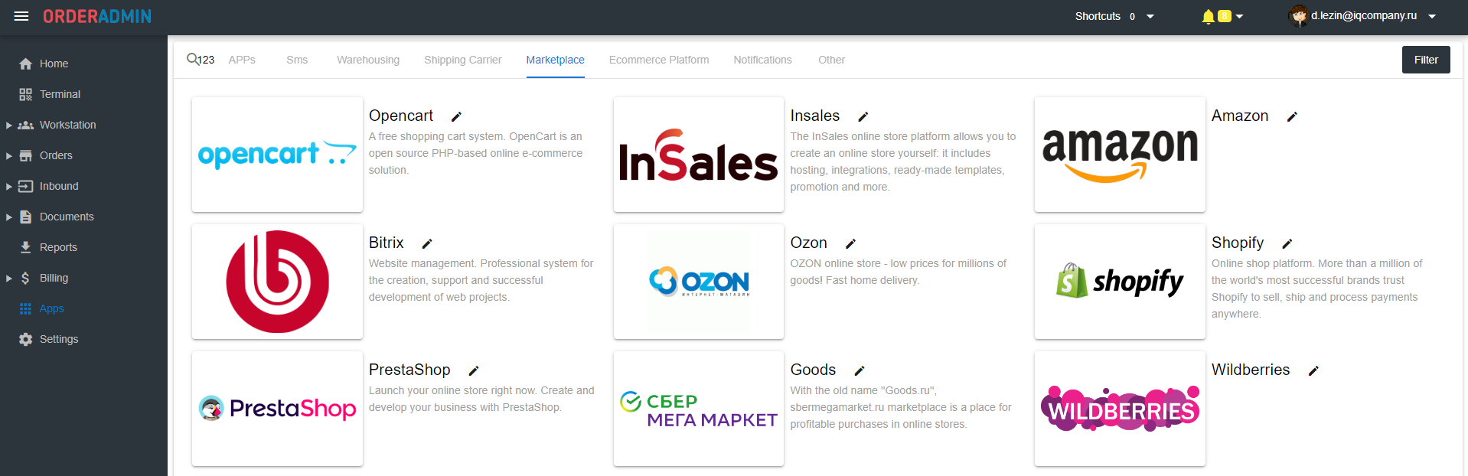Click the notifications bell icon

click(1208, 16)
